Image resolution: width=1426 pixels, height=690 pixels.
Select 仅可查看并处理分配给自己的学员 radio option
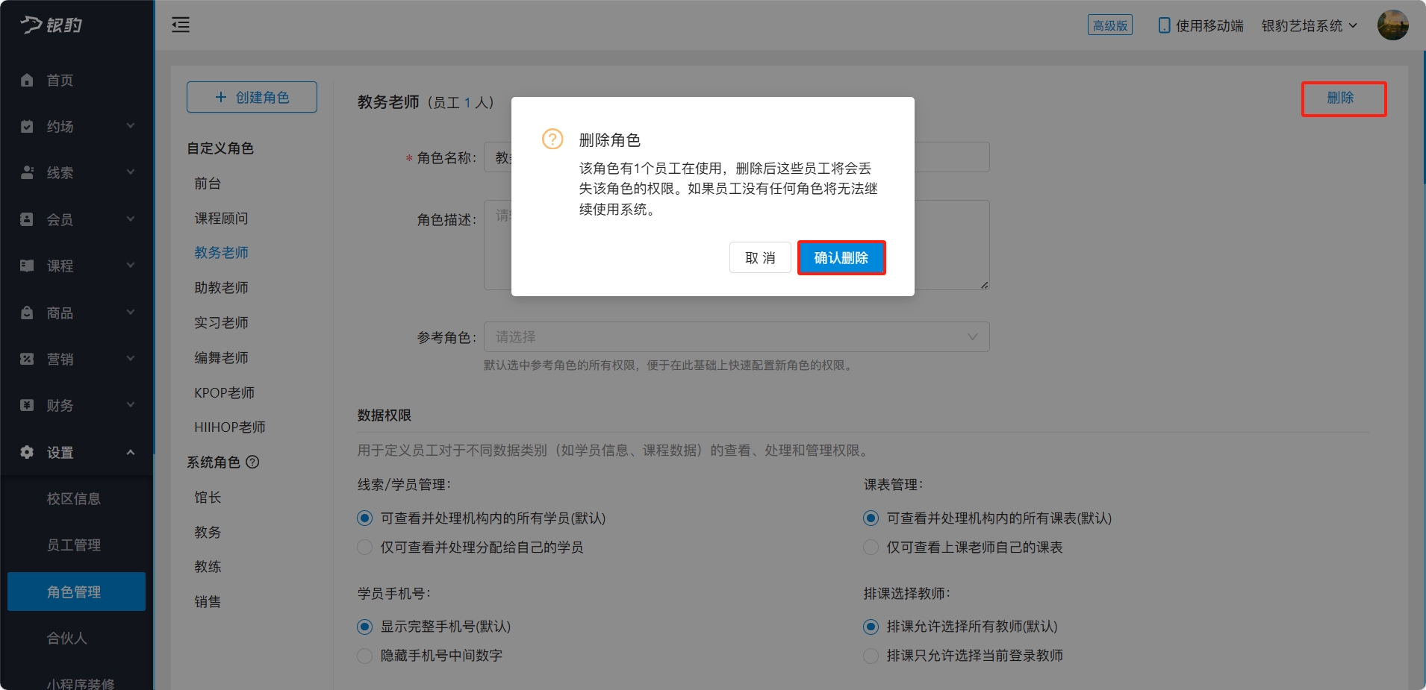pyautogui.click(x=365, y=547)
